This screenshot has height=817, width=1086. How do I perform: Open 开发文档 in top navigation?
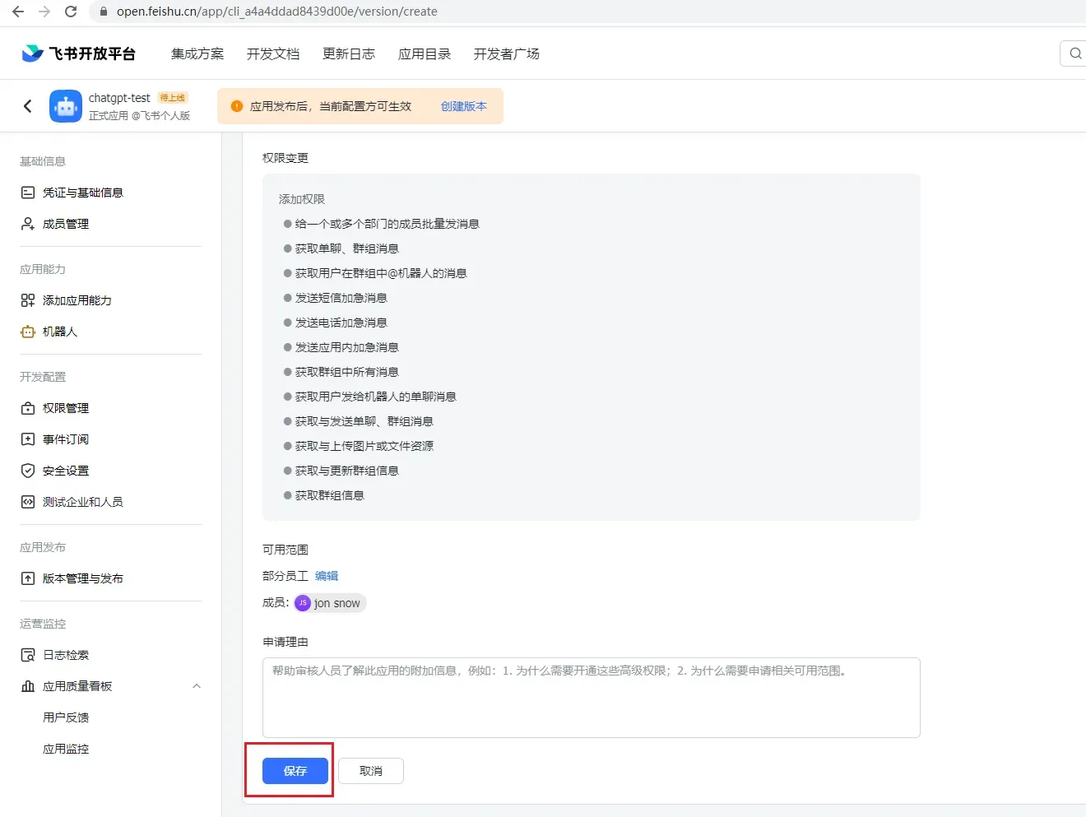[x=273, y=53]
